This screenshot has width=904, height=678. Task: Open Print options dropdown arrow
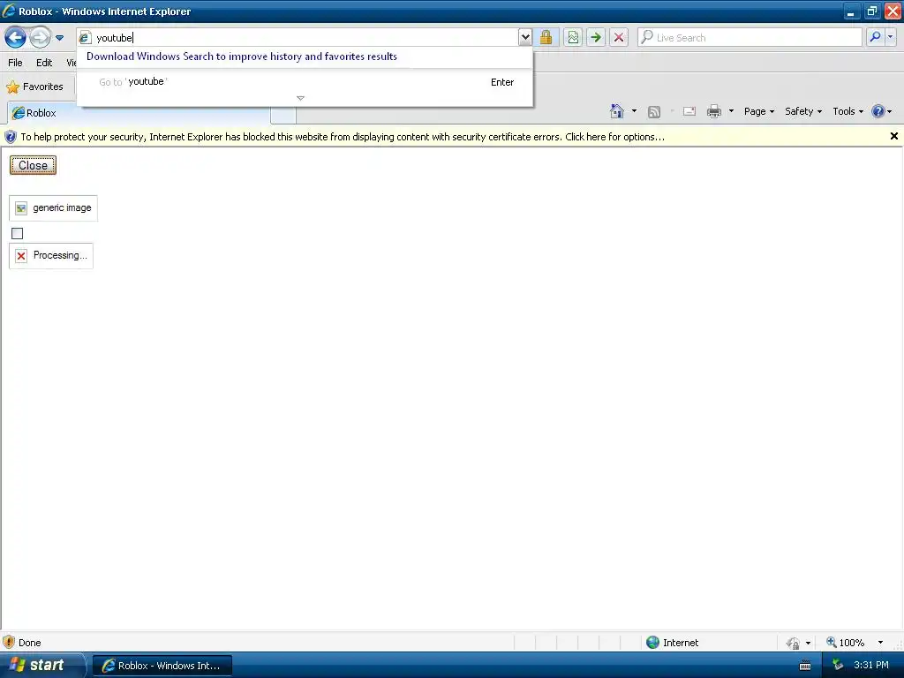pos(731,111)
